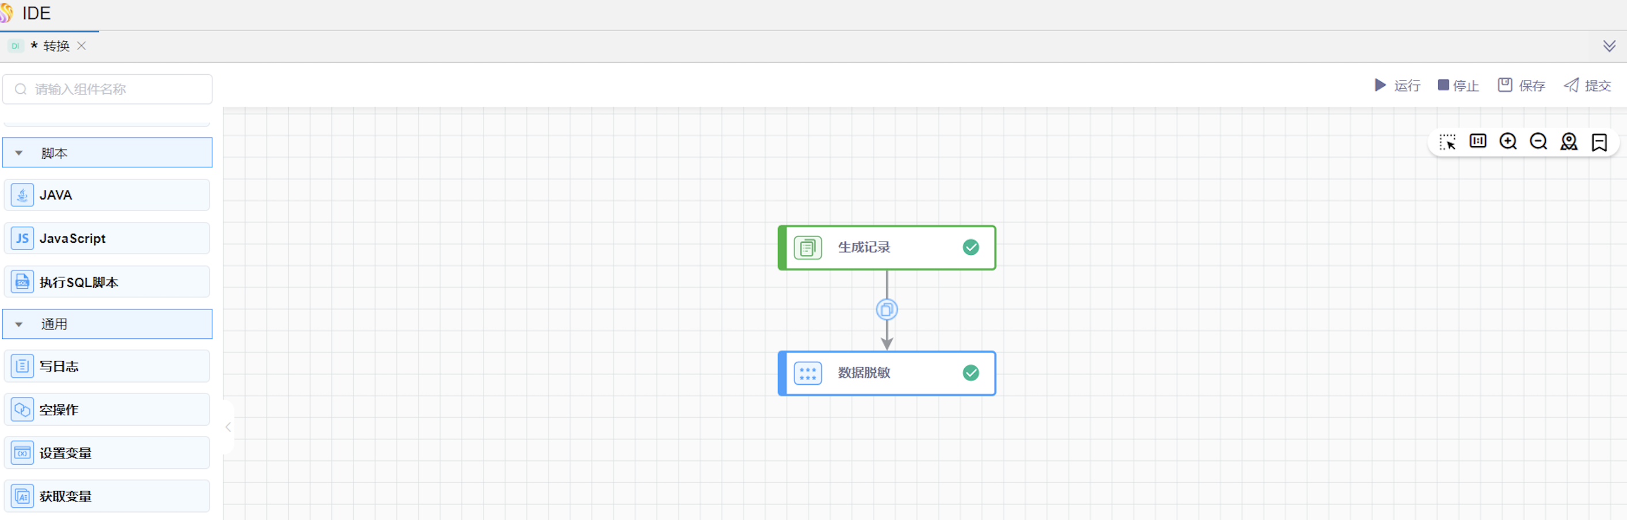Viewport: 1627px width, 520px height.
Task: Collapse the 脚本 category
Action: tap(19, 153)
